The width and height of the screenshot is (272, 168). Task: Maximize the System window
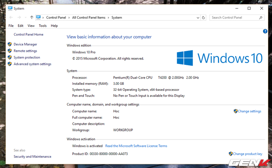[249, 8]
